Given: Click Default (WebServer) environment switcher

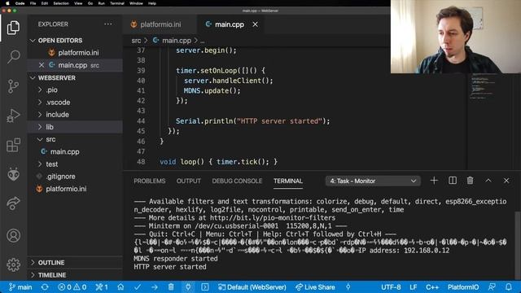Looking at the screenshot, I should point(252,287).
